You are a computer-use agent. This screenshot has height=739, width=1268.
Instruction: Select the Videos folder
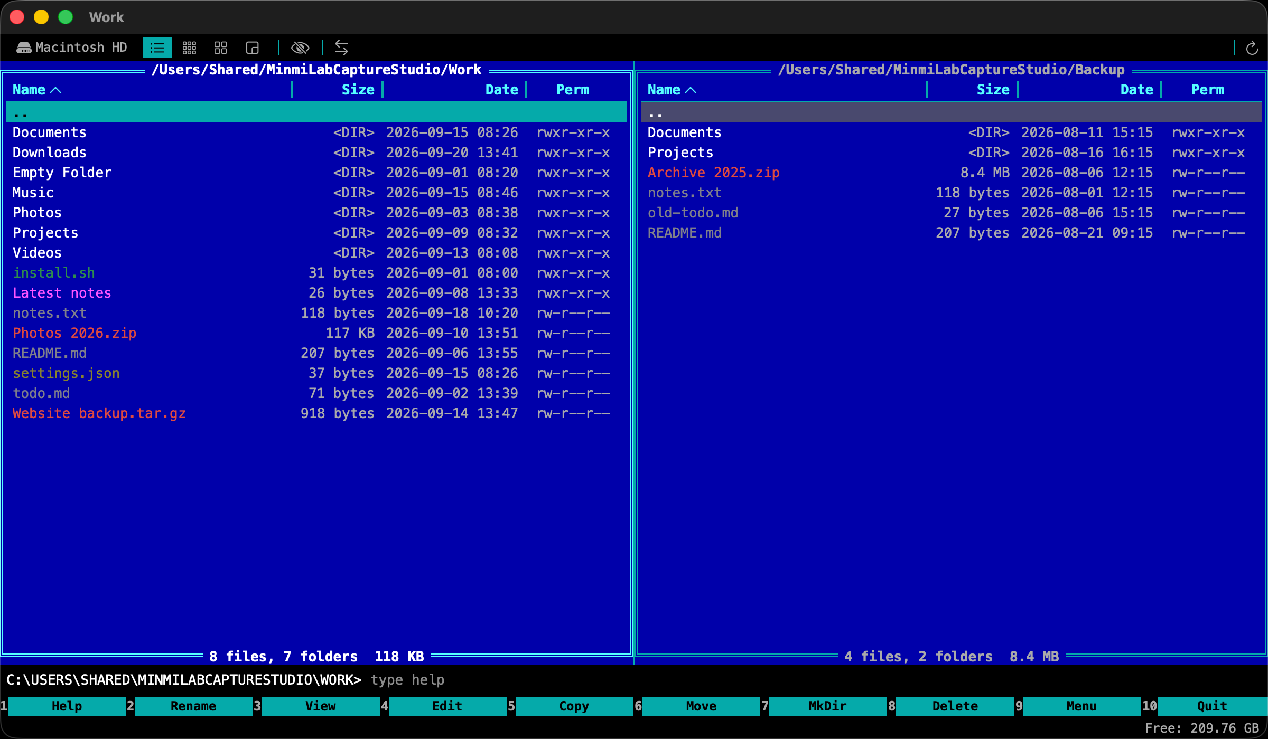click(x=316, y=253)
